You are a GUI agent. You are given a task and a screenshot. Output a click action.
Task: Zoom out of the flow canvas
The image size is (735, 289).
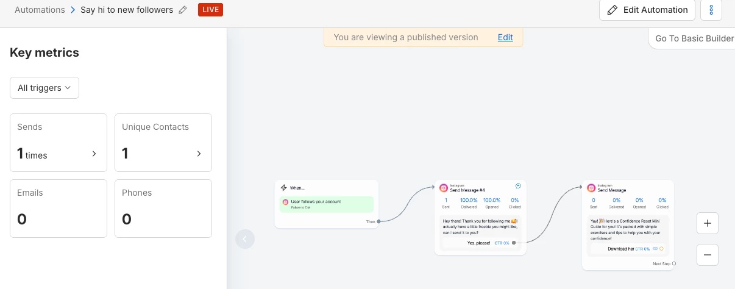708,255
